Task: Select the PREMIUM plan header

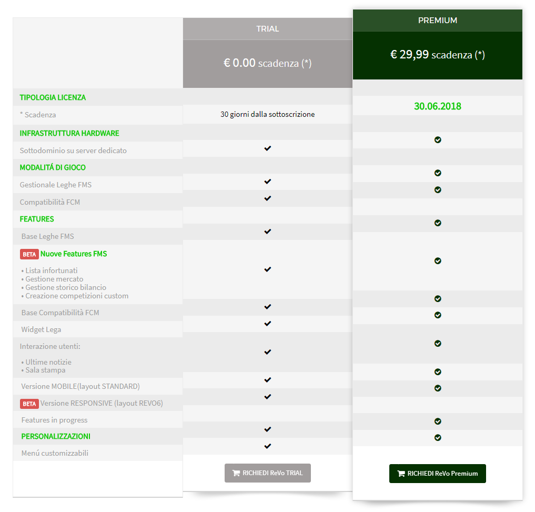Action: click(438, 21)
